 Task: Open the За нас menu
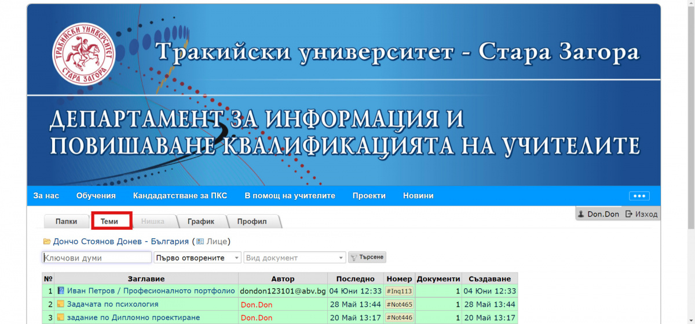click(46, 196)
